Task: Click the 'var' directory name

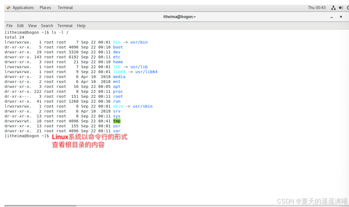Action: (117, 131)
